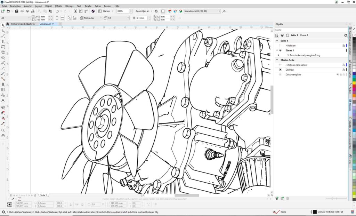Image resolution: width=356 pixels, height=216 pixels.
Task: Open the Datei menu
Action: [x=4, y=6]
